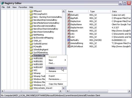Click the DisplayIcon string value icon
This screenshot has width=132, height=98.
(x=69, y=21)
